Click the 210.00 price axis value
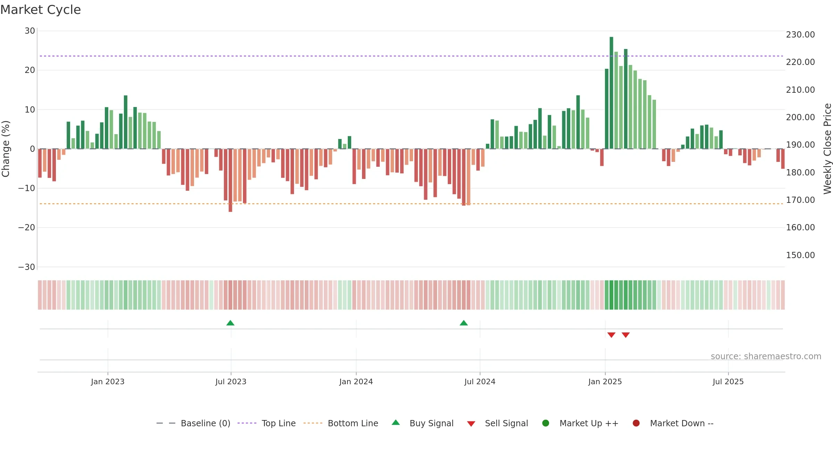Image resolution: width=833 pixels, height=469 pixels. pyautogui.click(x=800, y=90)
